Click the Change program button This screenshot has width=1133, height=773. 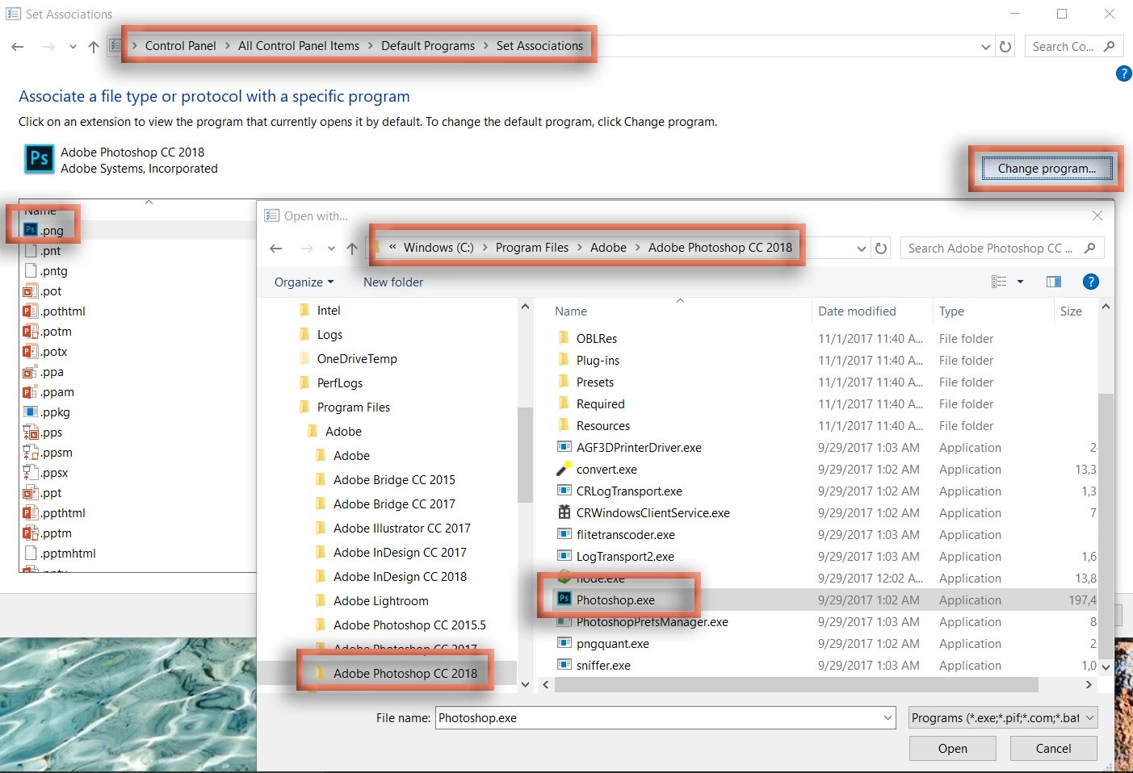[1047, 169]
